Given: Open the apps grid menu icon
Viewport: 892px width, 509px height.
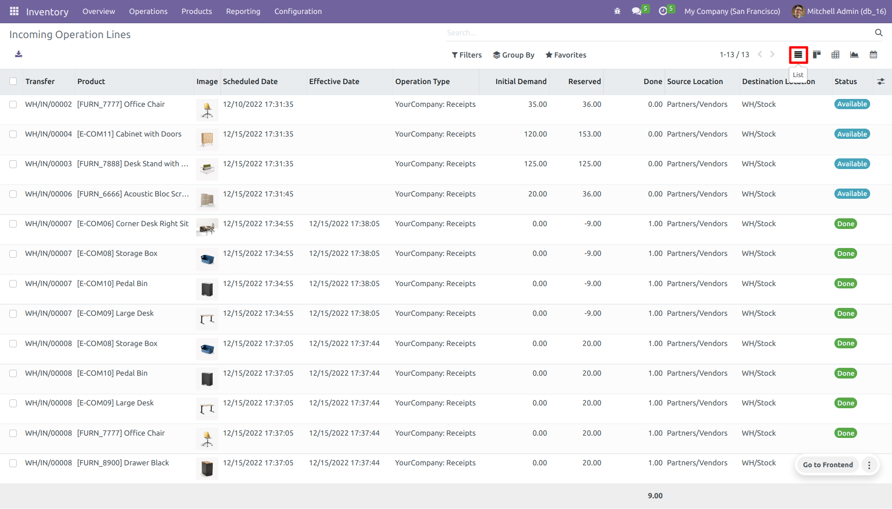Looking at the screenshot, I should coord(14,11).
